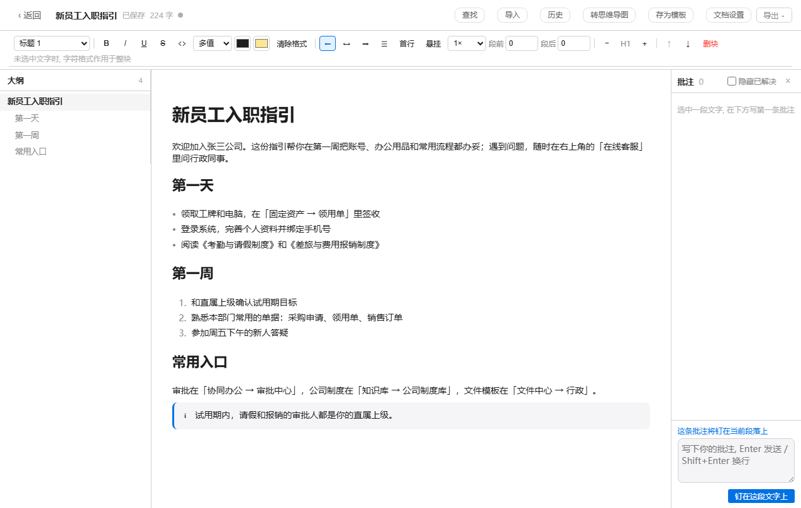Apply 首行 indent

[x=407, y=43]
